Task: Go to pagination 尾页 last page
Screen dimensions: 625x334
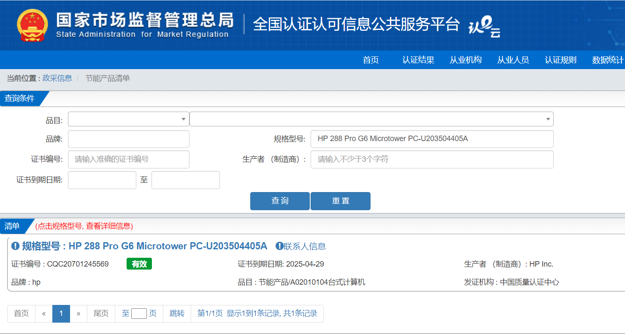Action: pyautogui.click(x=101, y=314)
